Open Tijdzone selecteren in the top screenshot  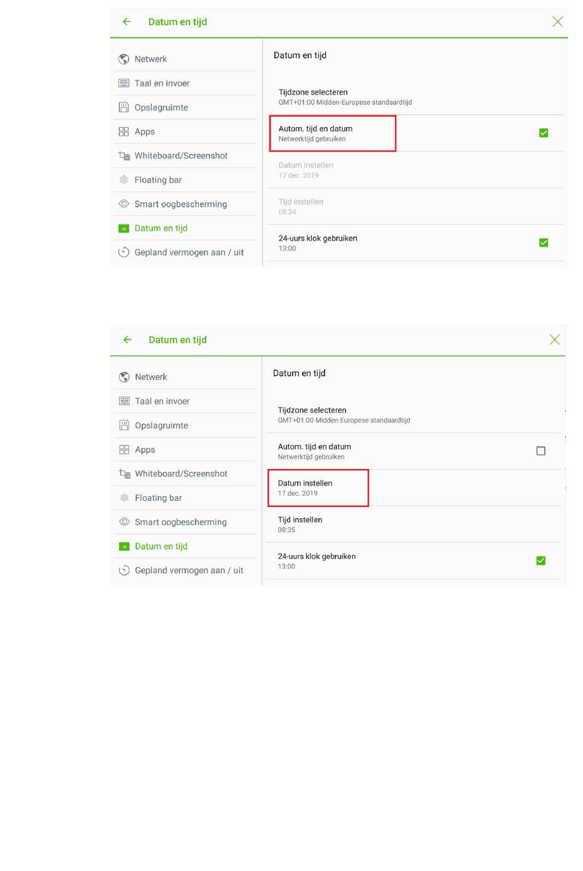416,97
